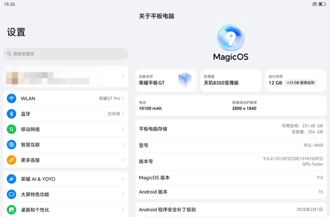The width and height of the screenshot is (330, 217).
Task: Tap the 荣耀 AI & YOYO icon
Action: coord(11,179)
